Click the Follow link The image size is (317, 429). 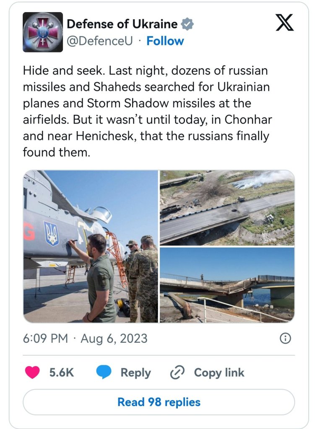165,41
